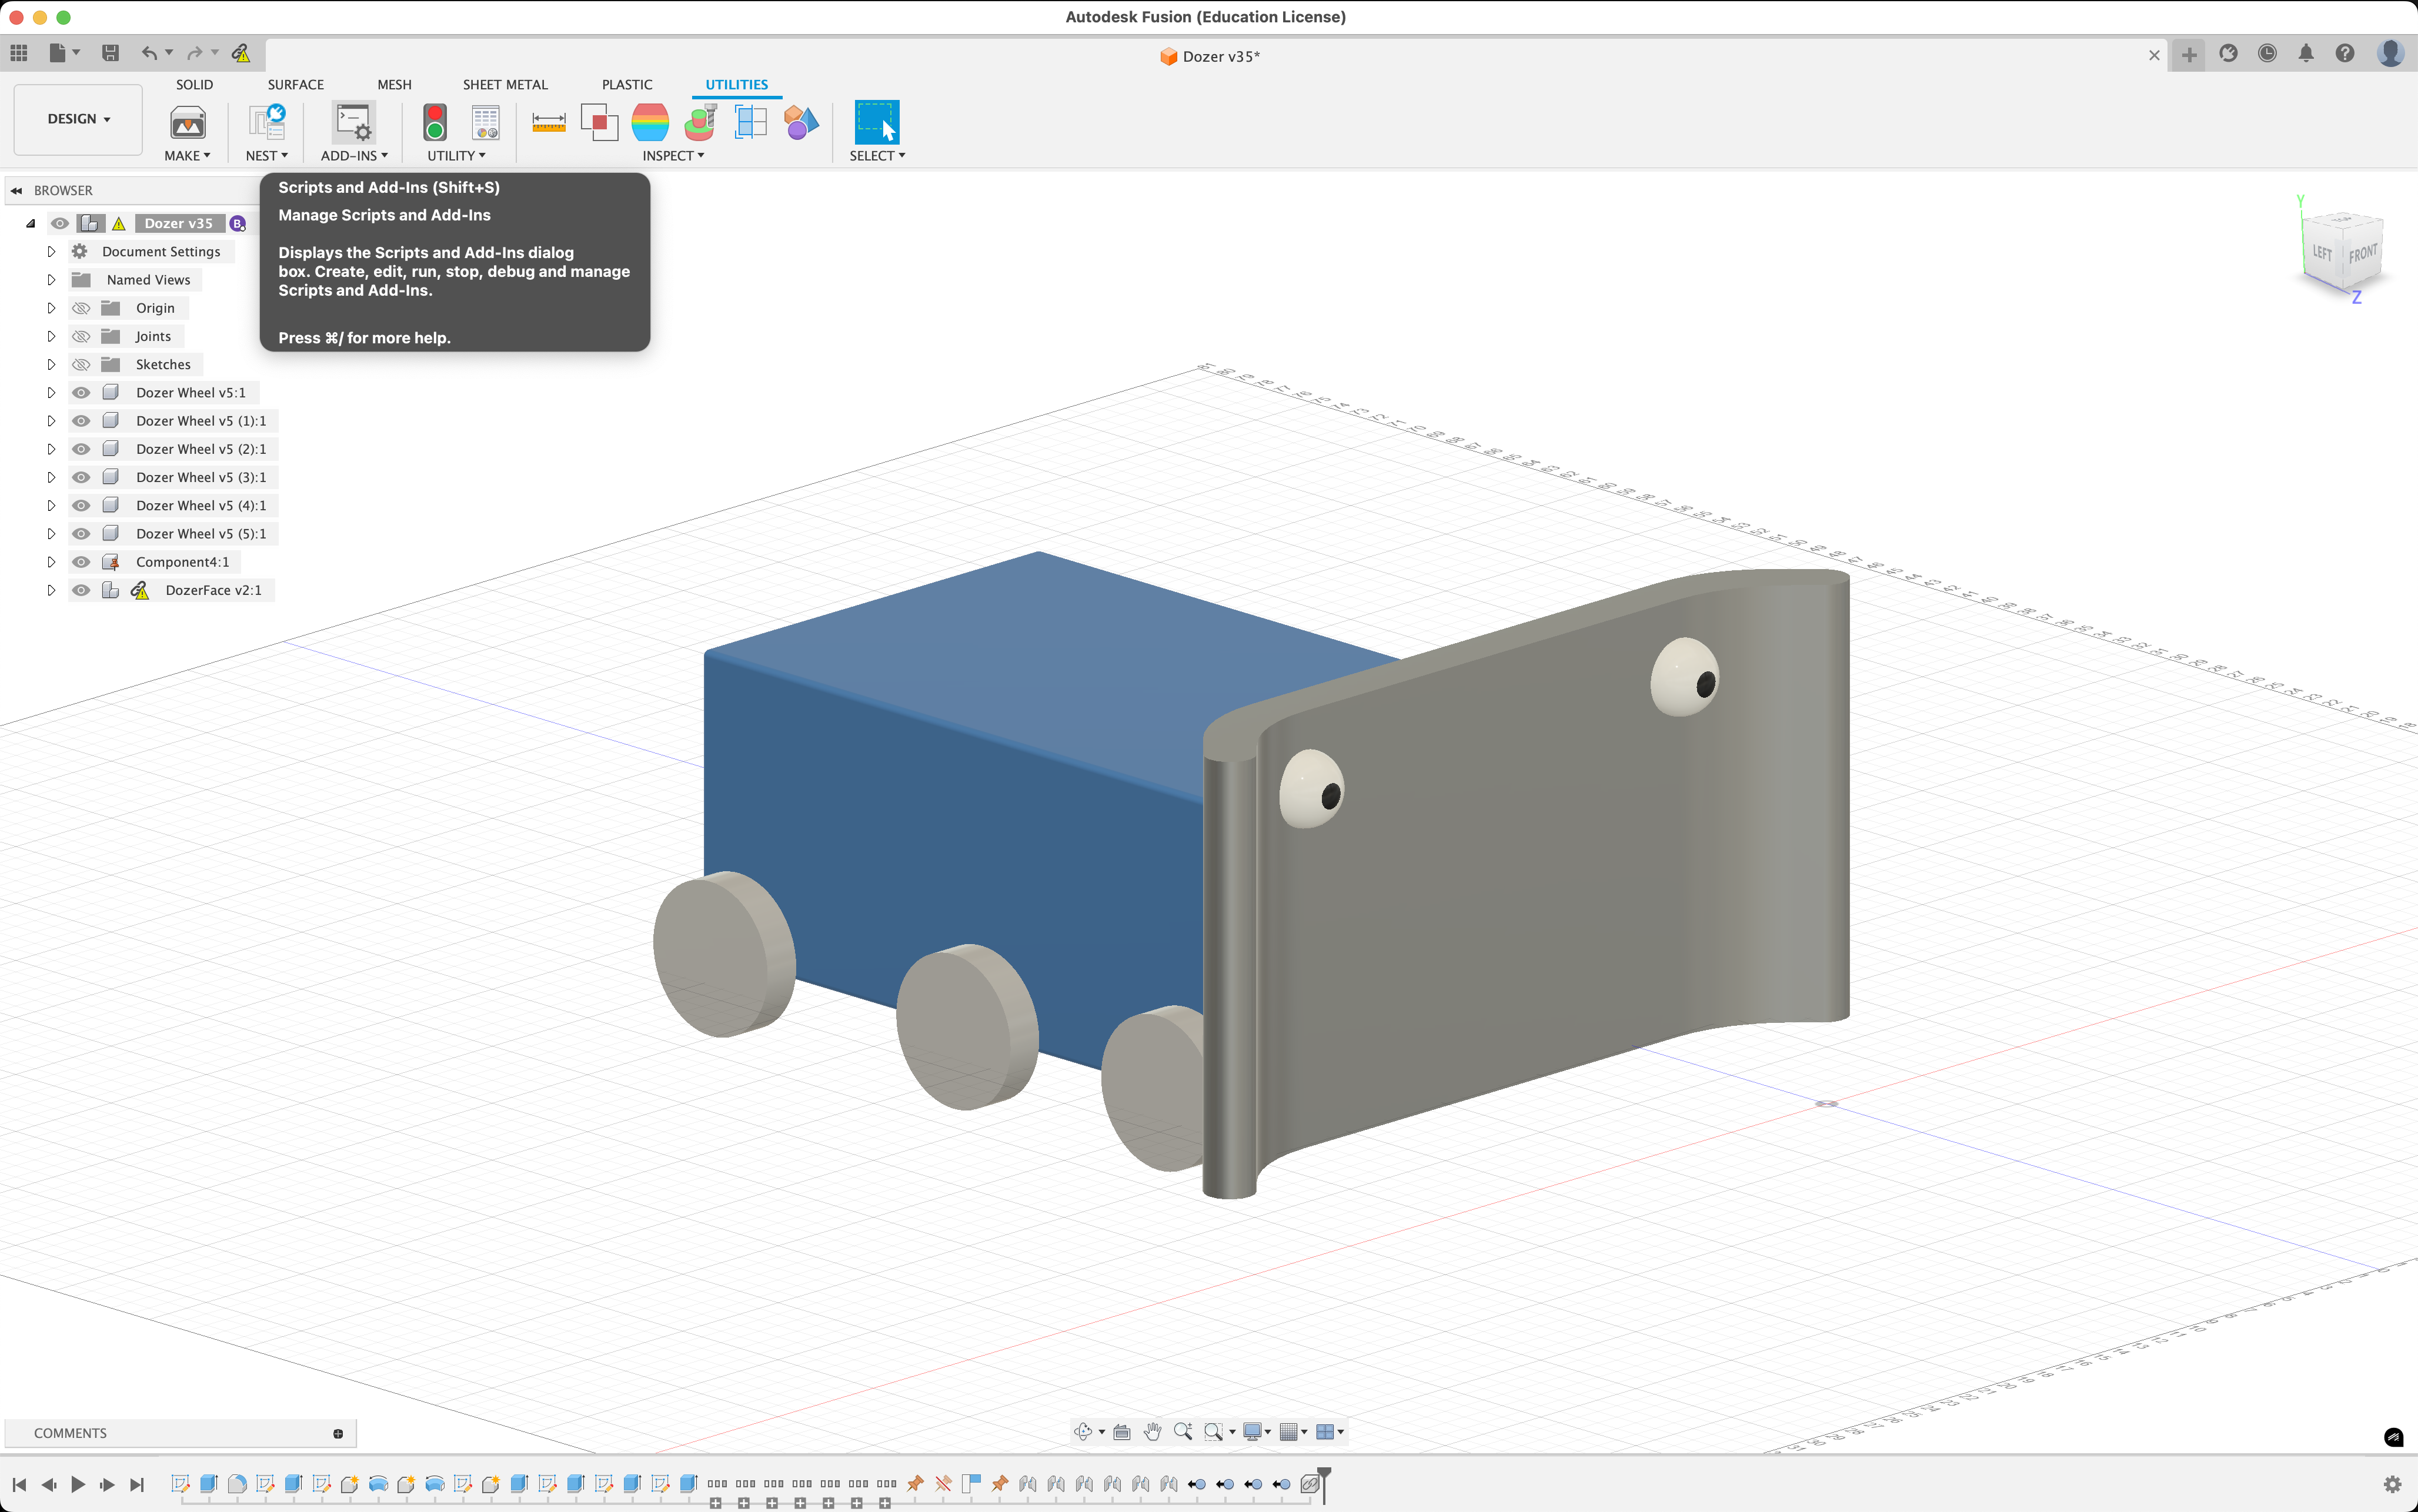Screen dimensions: 2418x1512
Task: Open the Section Analysis tool
Action: point(750,123)
